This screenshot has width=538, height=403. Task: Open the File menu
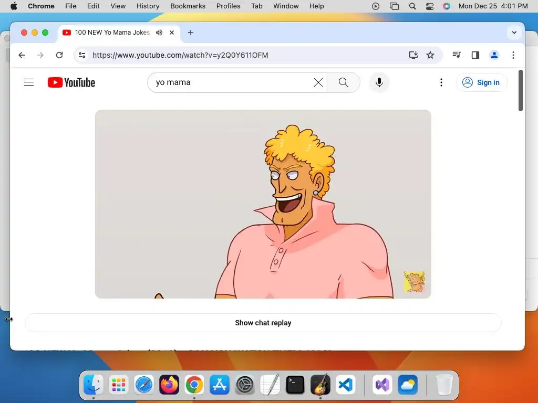pyautogui.click(x=71, y=6)
